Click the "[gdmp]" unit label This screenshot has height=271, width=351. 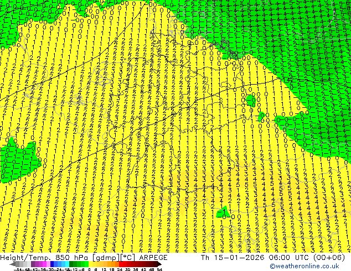click(106, 258)
